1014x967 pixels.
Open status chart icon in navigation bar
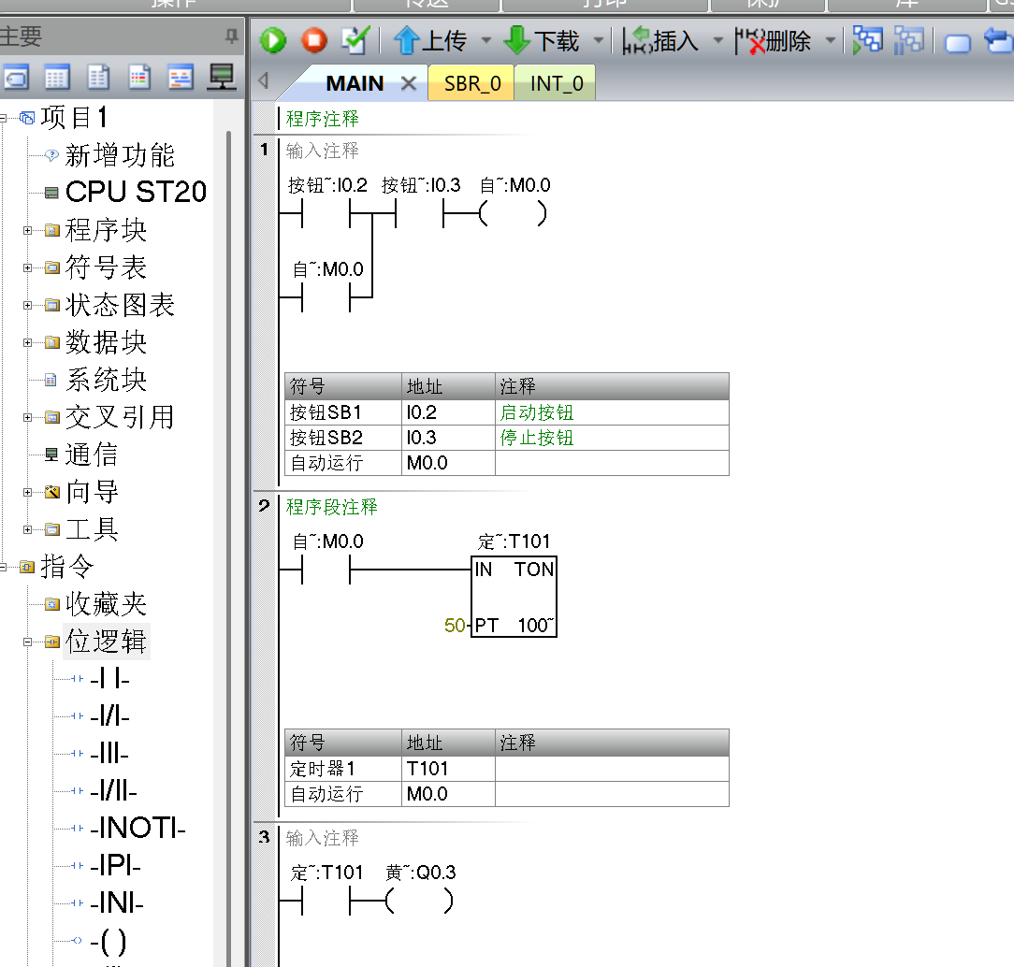56,78
